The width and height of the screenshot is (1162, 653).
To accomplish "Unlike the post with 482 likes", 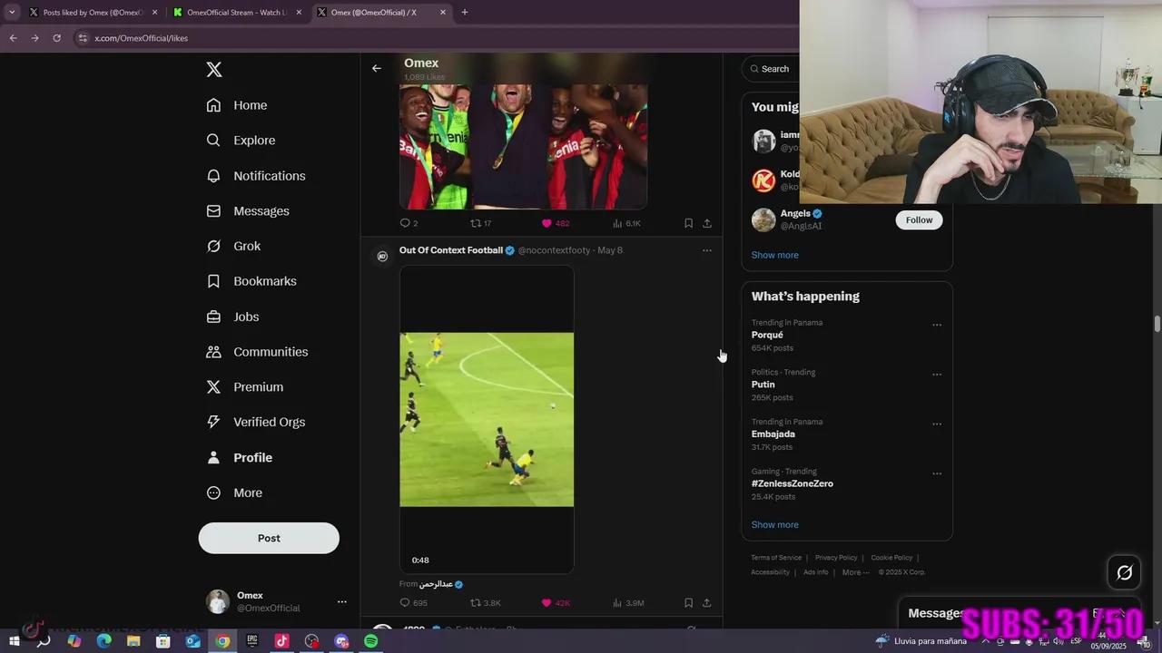I will point(555,223).
